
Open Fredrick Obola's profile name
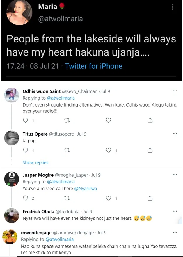coord(38,212)
